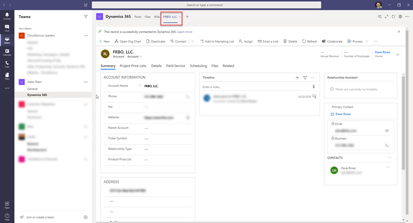Show tab conversation icon at top right
Viewport: 413px width, 223px height.
point(379,17)
